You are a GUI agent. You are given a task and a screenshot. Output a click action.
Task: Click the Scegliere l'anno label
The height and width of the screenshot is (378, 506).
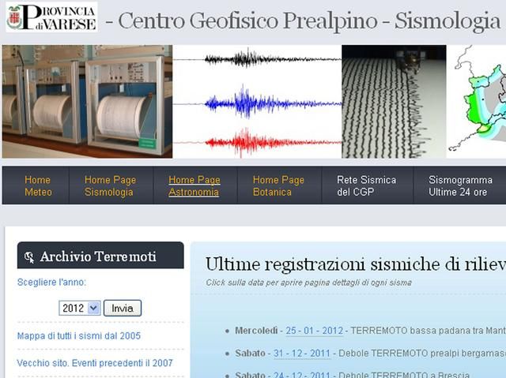click(51, 283)
